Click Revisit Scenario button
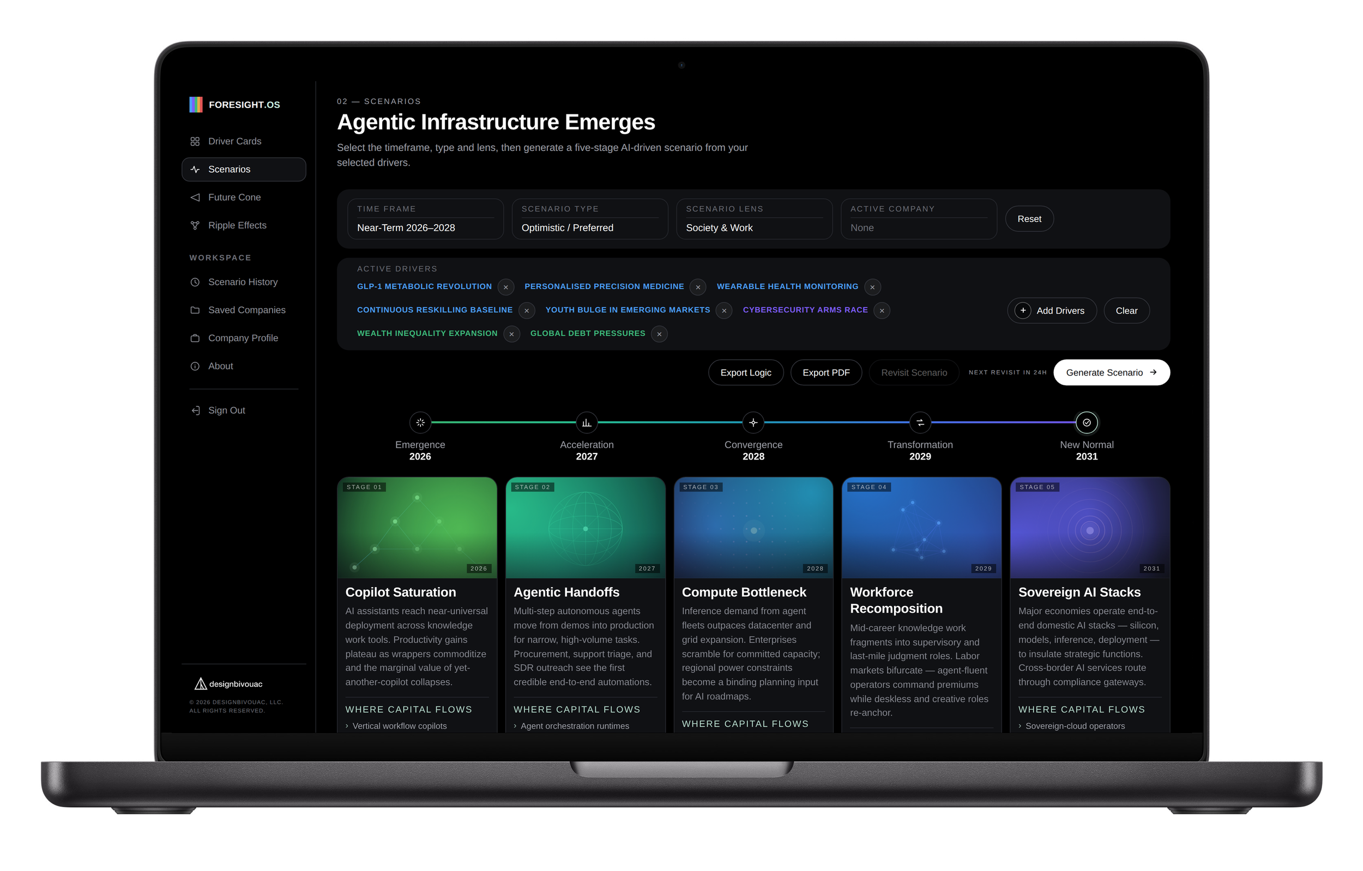The width and height of the screenshot is (1363, 871). click(914, 372)
